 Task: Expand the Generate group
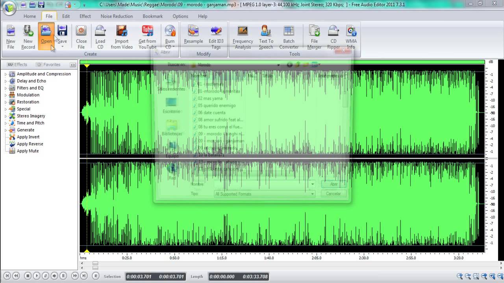(x=6, y=130)
